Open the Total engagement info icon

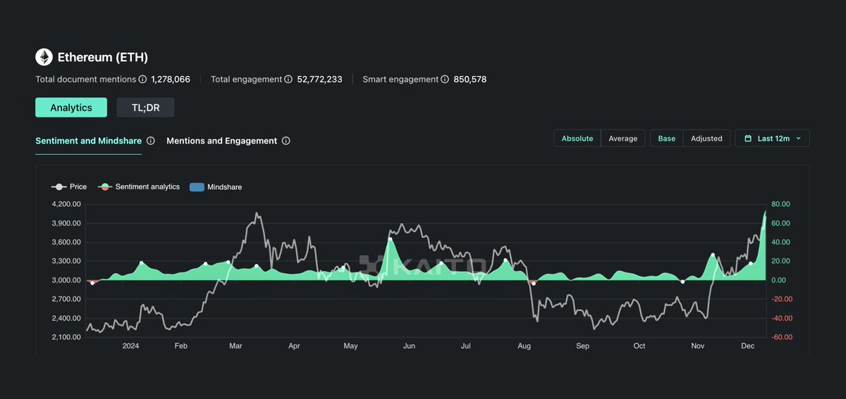[x=289, y=80]
